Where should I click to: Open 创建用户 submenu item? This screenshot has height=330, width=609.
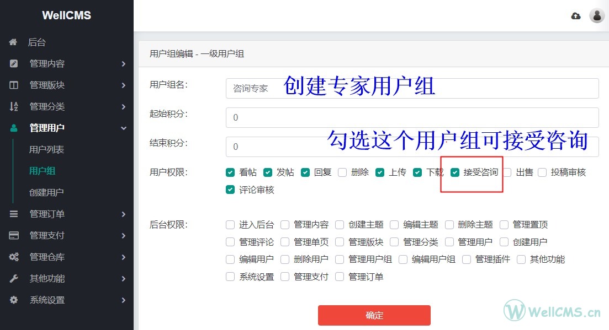[x=46, y=192]
